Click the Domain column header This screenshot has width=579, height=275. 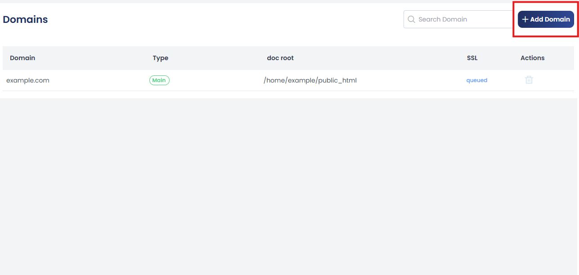[22, 58]
